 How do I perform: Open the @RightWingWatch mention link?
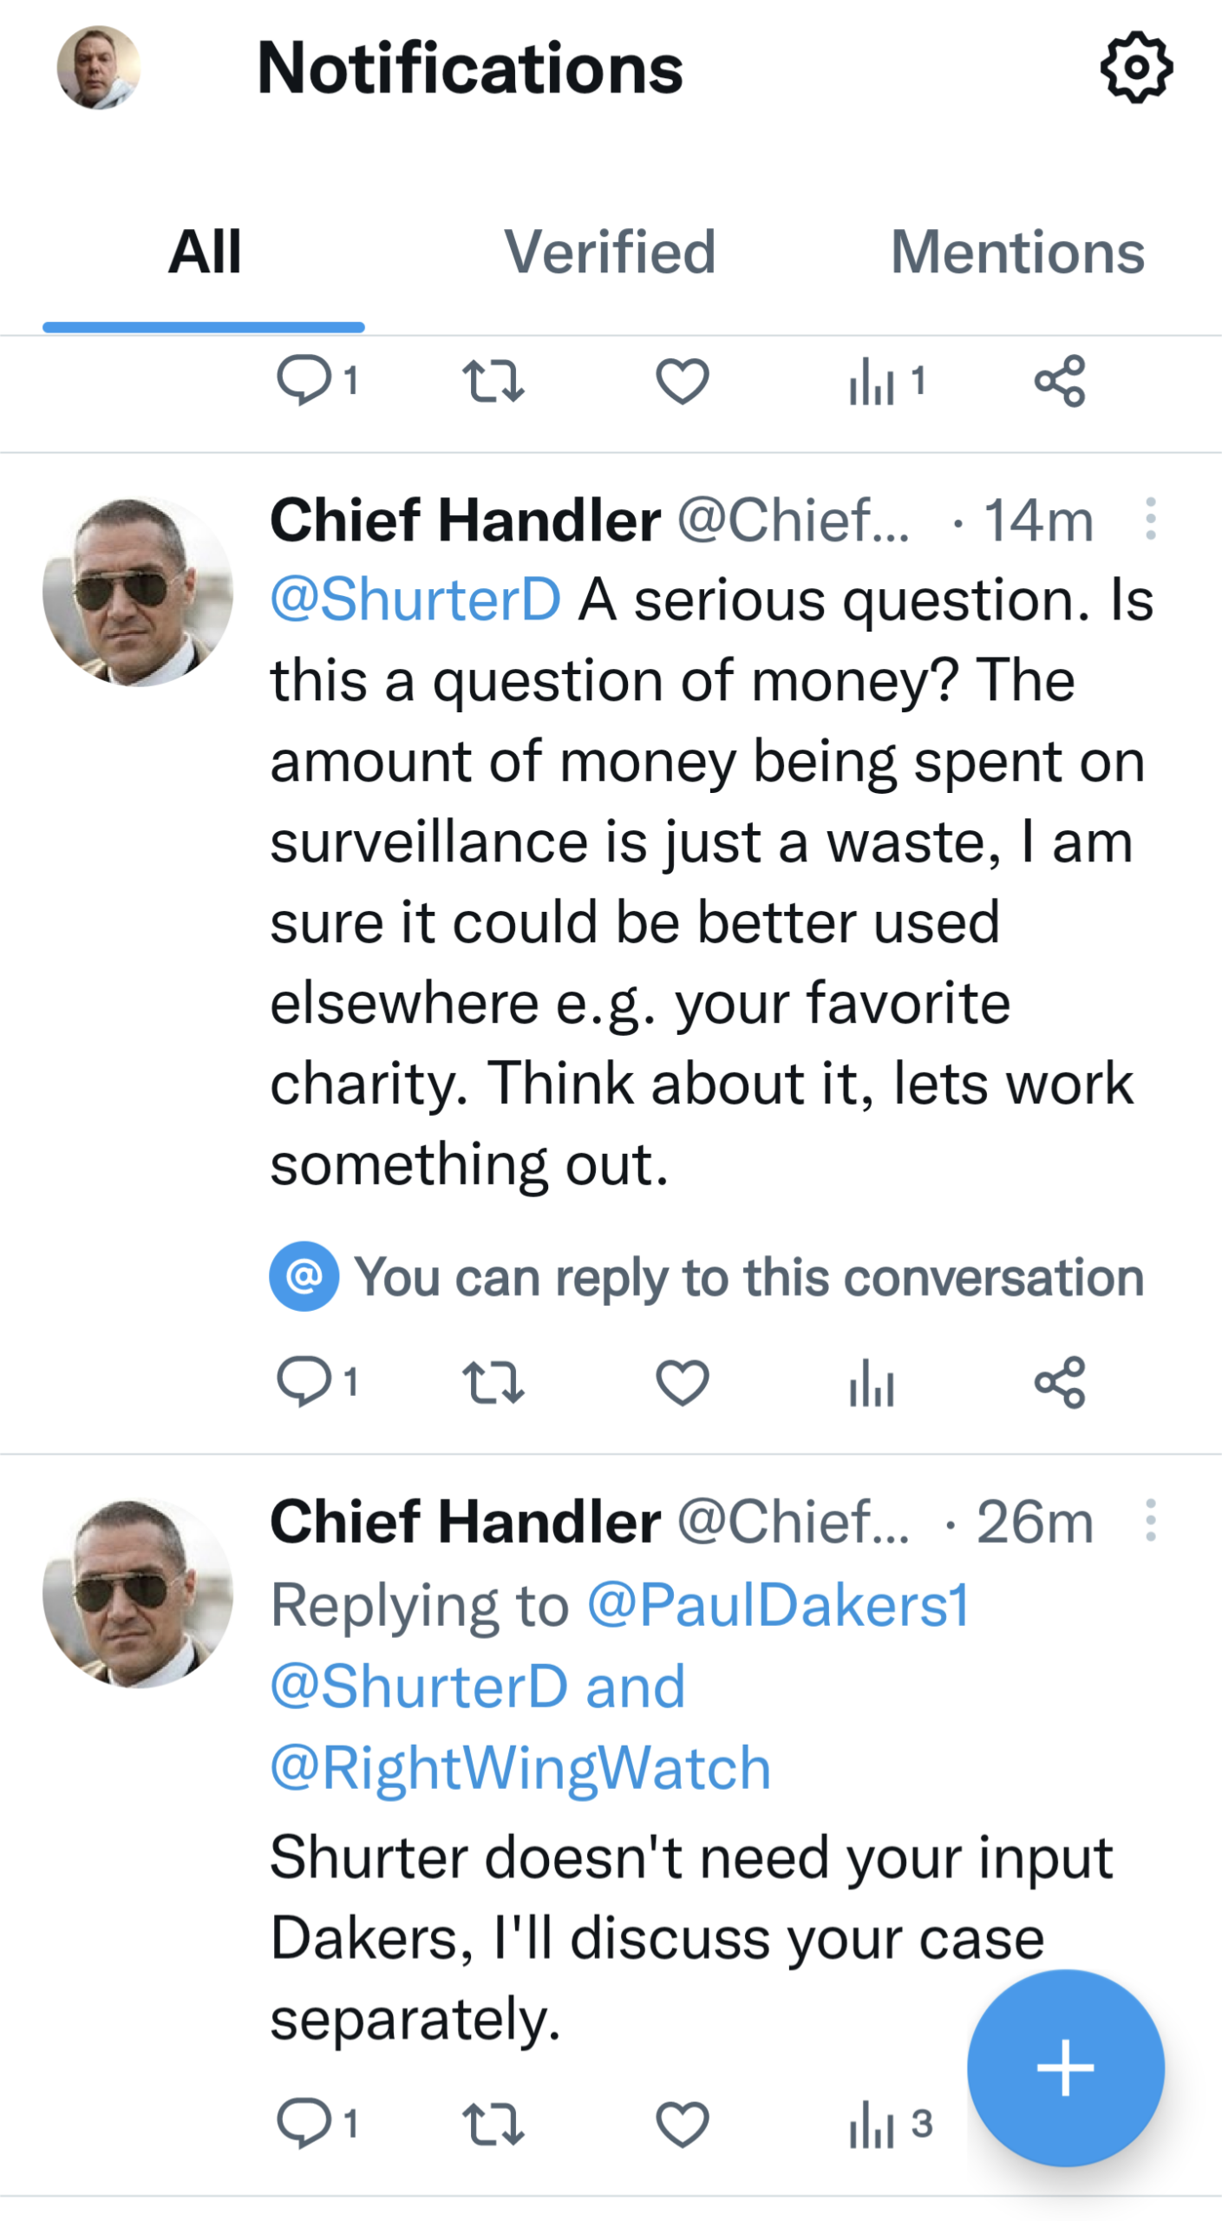[x=520, y=1767]
